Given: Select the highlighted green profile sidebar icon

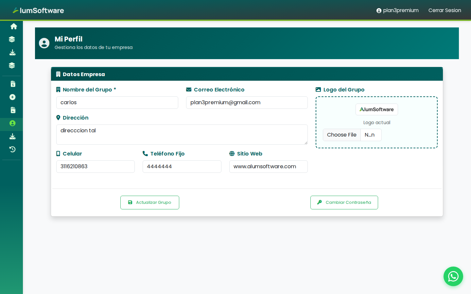Looking at the screenshot, I should (x=12, y=123).
